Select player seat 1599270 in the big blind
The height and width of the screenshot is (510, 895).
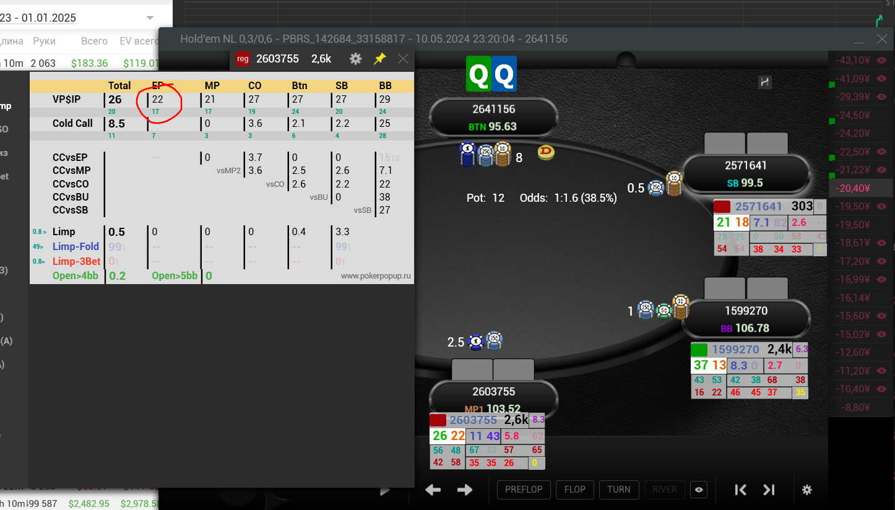[746, 319]
